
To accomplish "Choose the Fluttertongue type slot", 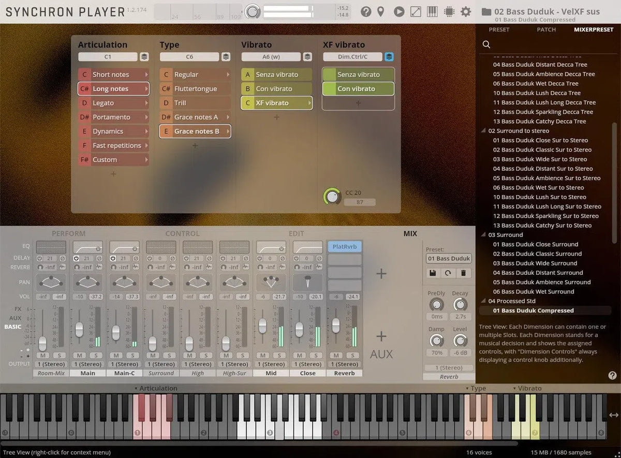I will click(x=195, y=89).
